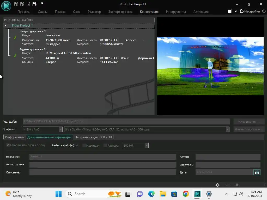Screen dimensions: 267x200
Task: Click the Название input field
Action: (x=102, y=157)
